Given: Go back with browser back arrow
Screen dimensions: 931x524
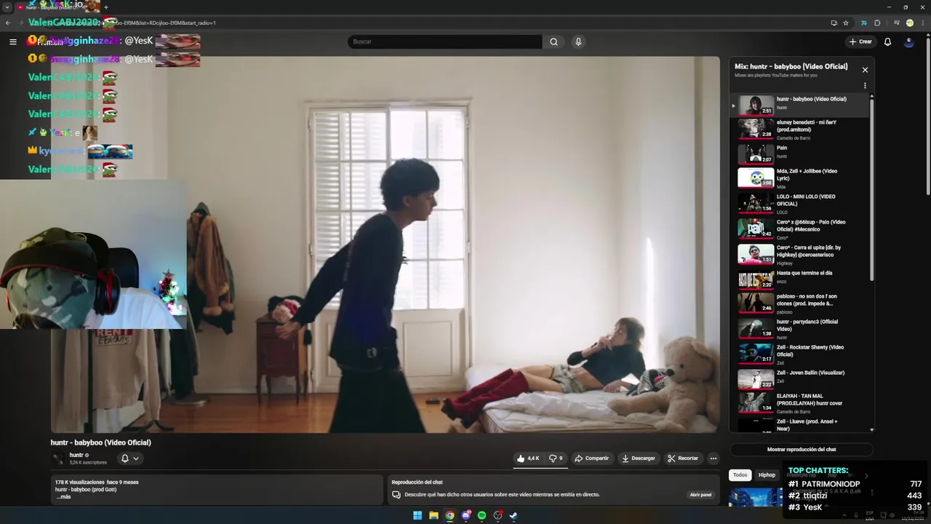Looking at the screenshot, I should pos(8,23).
